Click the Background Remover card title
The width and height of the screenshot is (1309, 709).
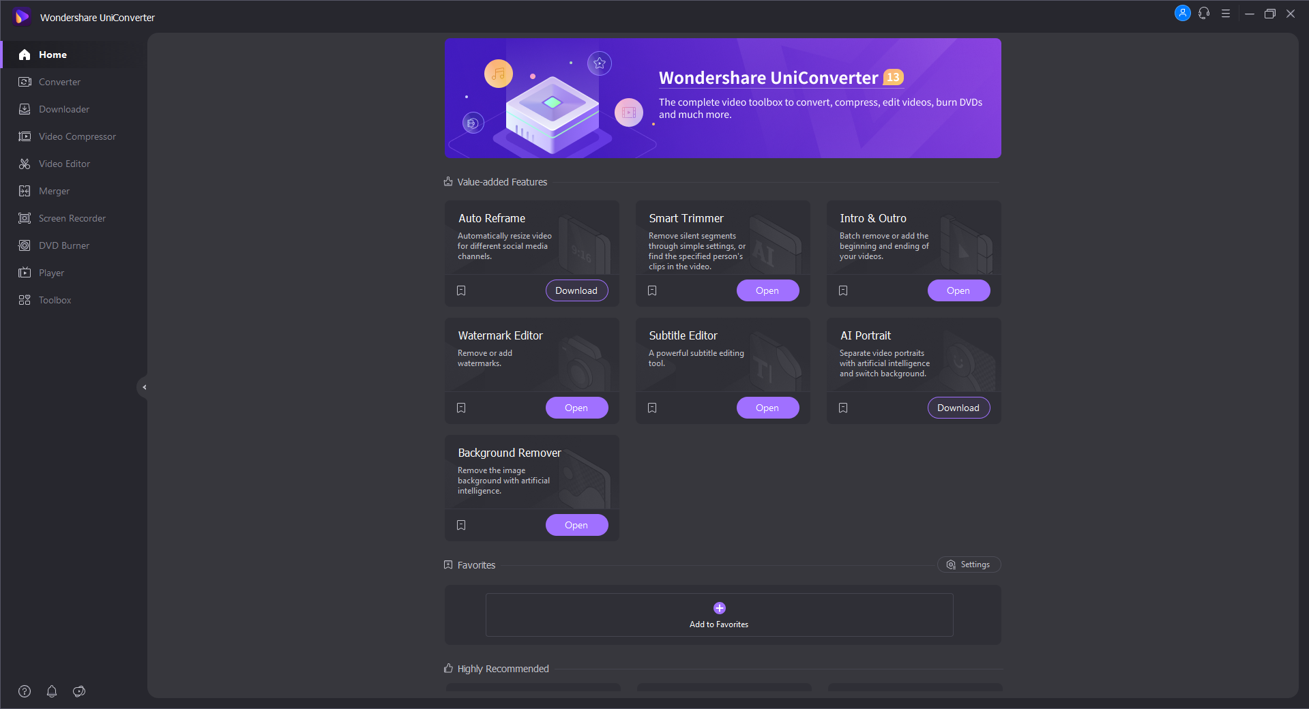pos(510,453)
